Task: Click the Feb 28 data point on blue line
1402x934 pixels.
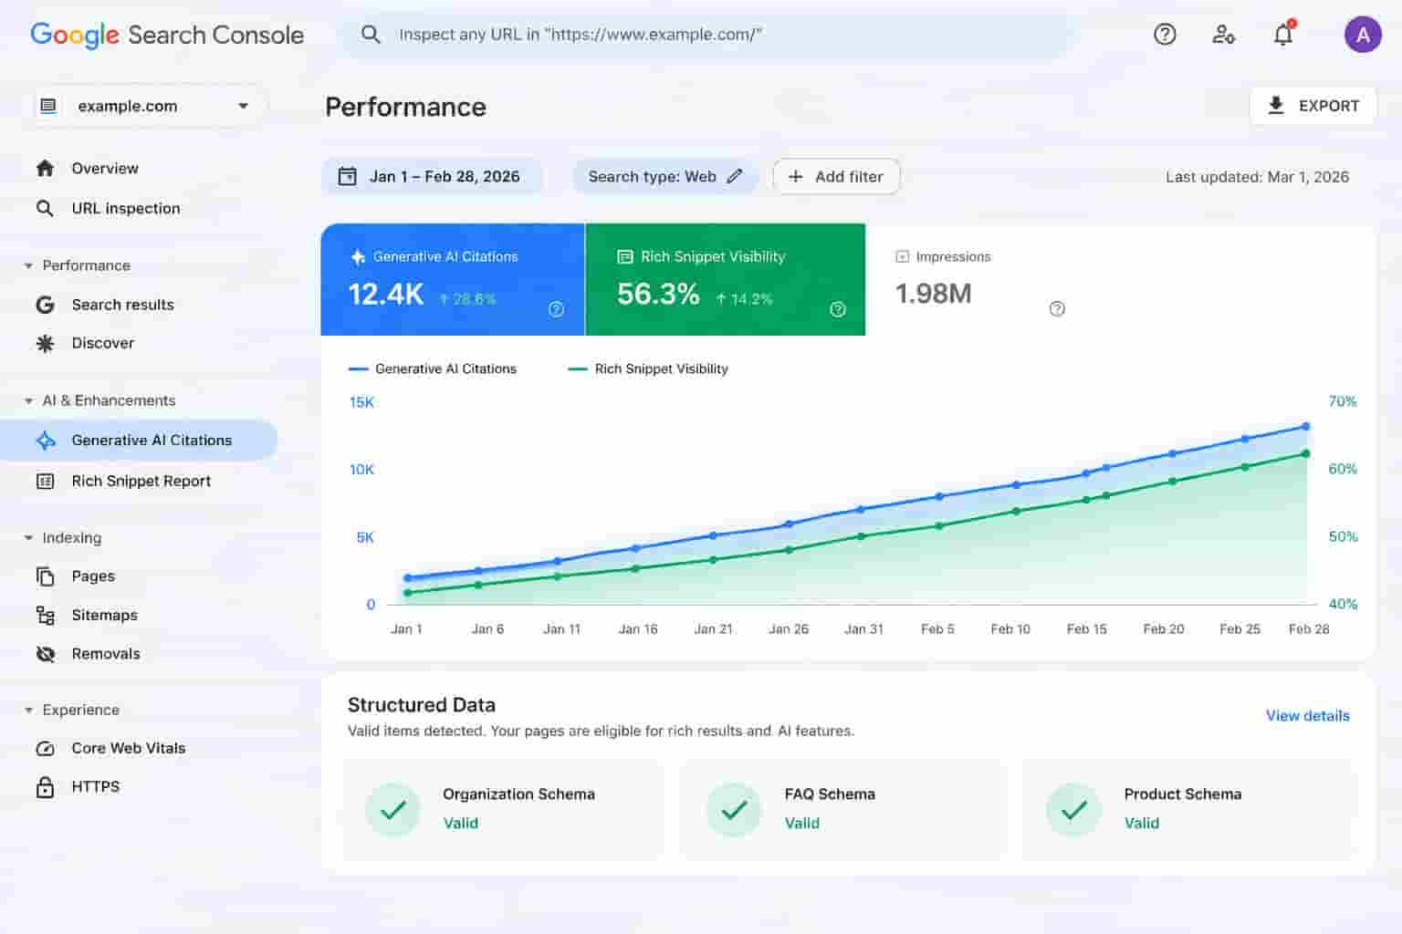Action: tap(1306, 426)
